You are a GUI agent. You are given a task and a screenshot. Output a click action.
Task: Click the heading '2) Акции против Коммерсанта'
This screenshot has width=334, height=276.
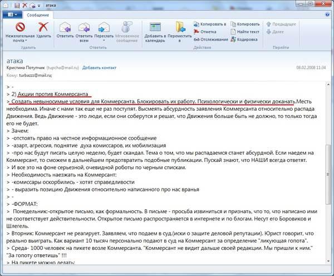pyautogui.click(x=50, y=94)
